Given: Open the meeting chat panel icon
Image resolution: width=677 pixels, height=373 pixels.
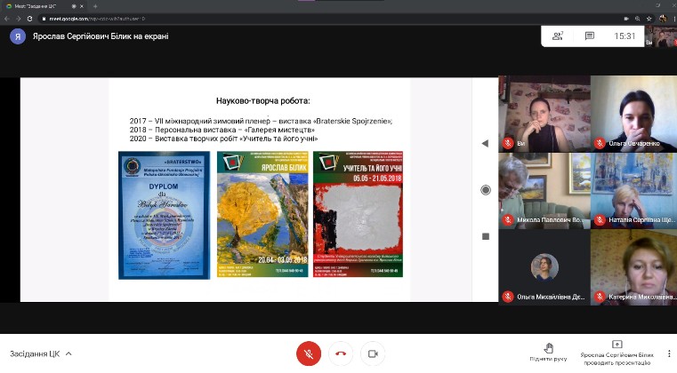Looking at the screenshot, I should [x=589, y=36].
